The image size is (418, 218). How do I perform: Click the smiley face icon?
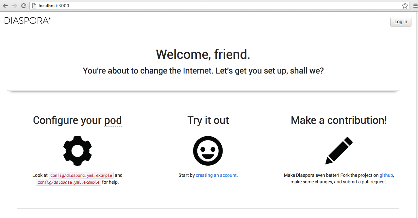pos(208,151)
